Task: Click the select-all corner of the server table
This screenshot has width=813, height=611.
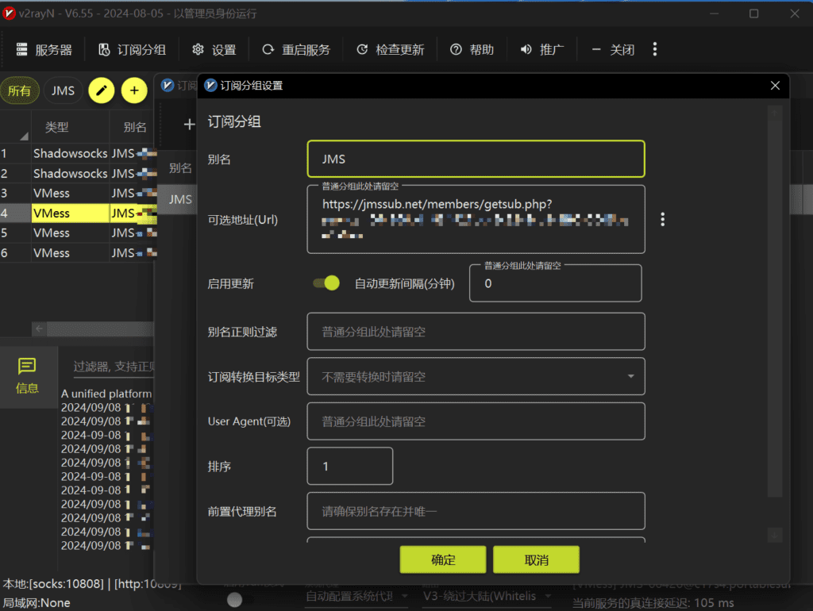Action: click(x=16, y=128)
